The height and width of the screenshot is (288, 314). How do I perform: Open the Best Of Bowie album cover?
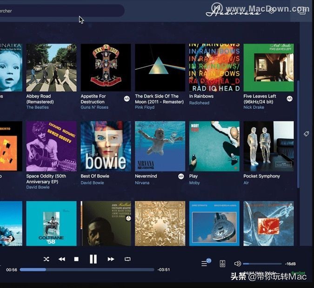click(x=106, y=146)
